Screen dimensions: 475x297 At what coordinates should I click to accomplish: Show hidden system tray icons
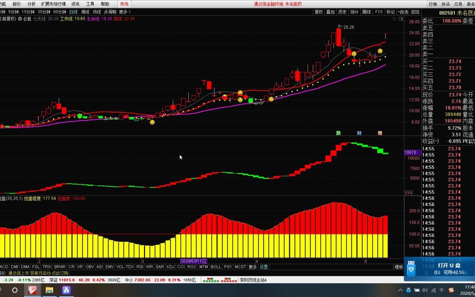click(x=401, y=290)
